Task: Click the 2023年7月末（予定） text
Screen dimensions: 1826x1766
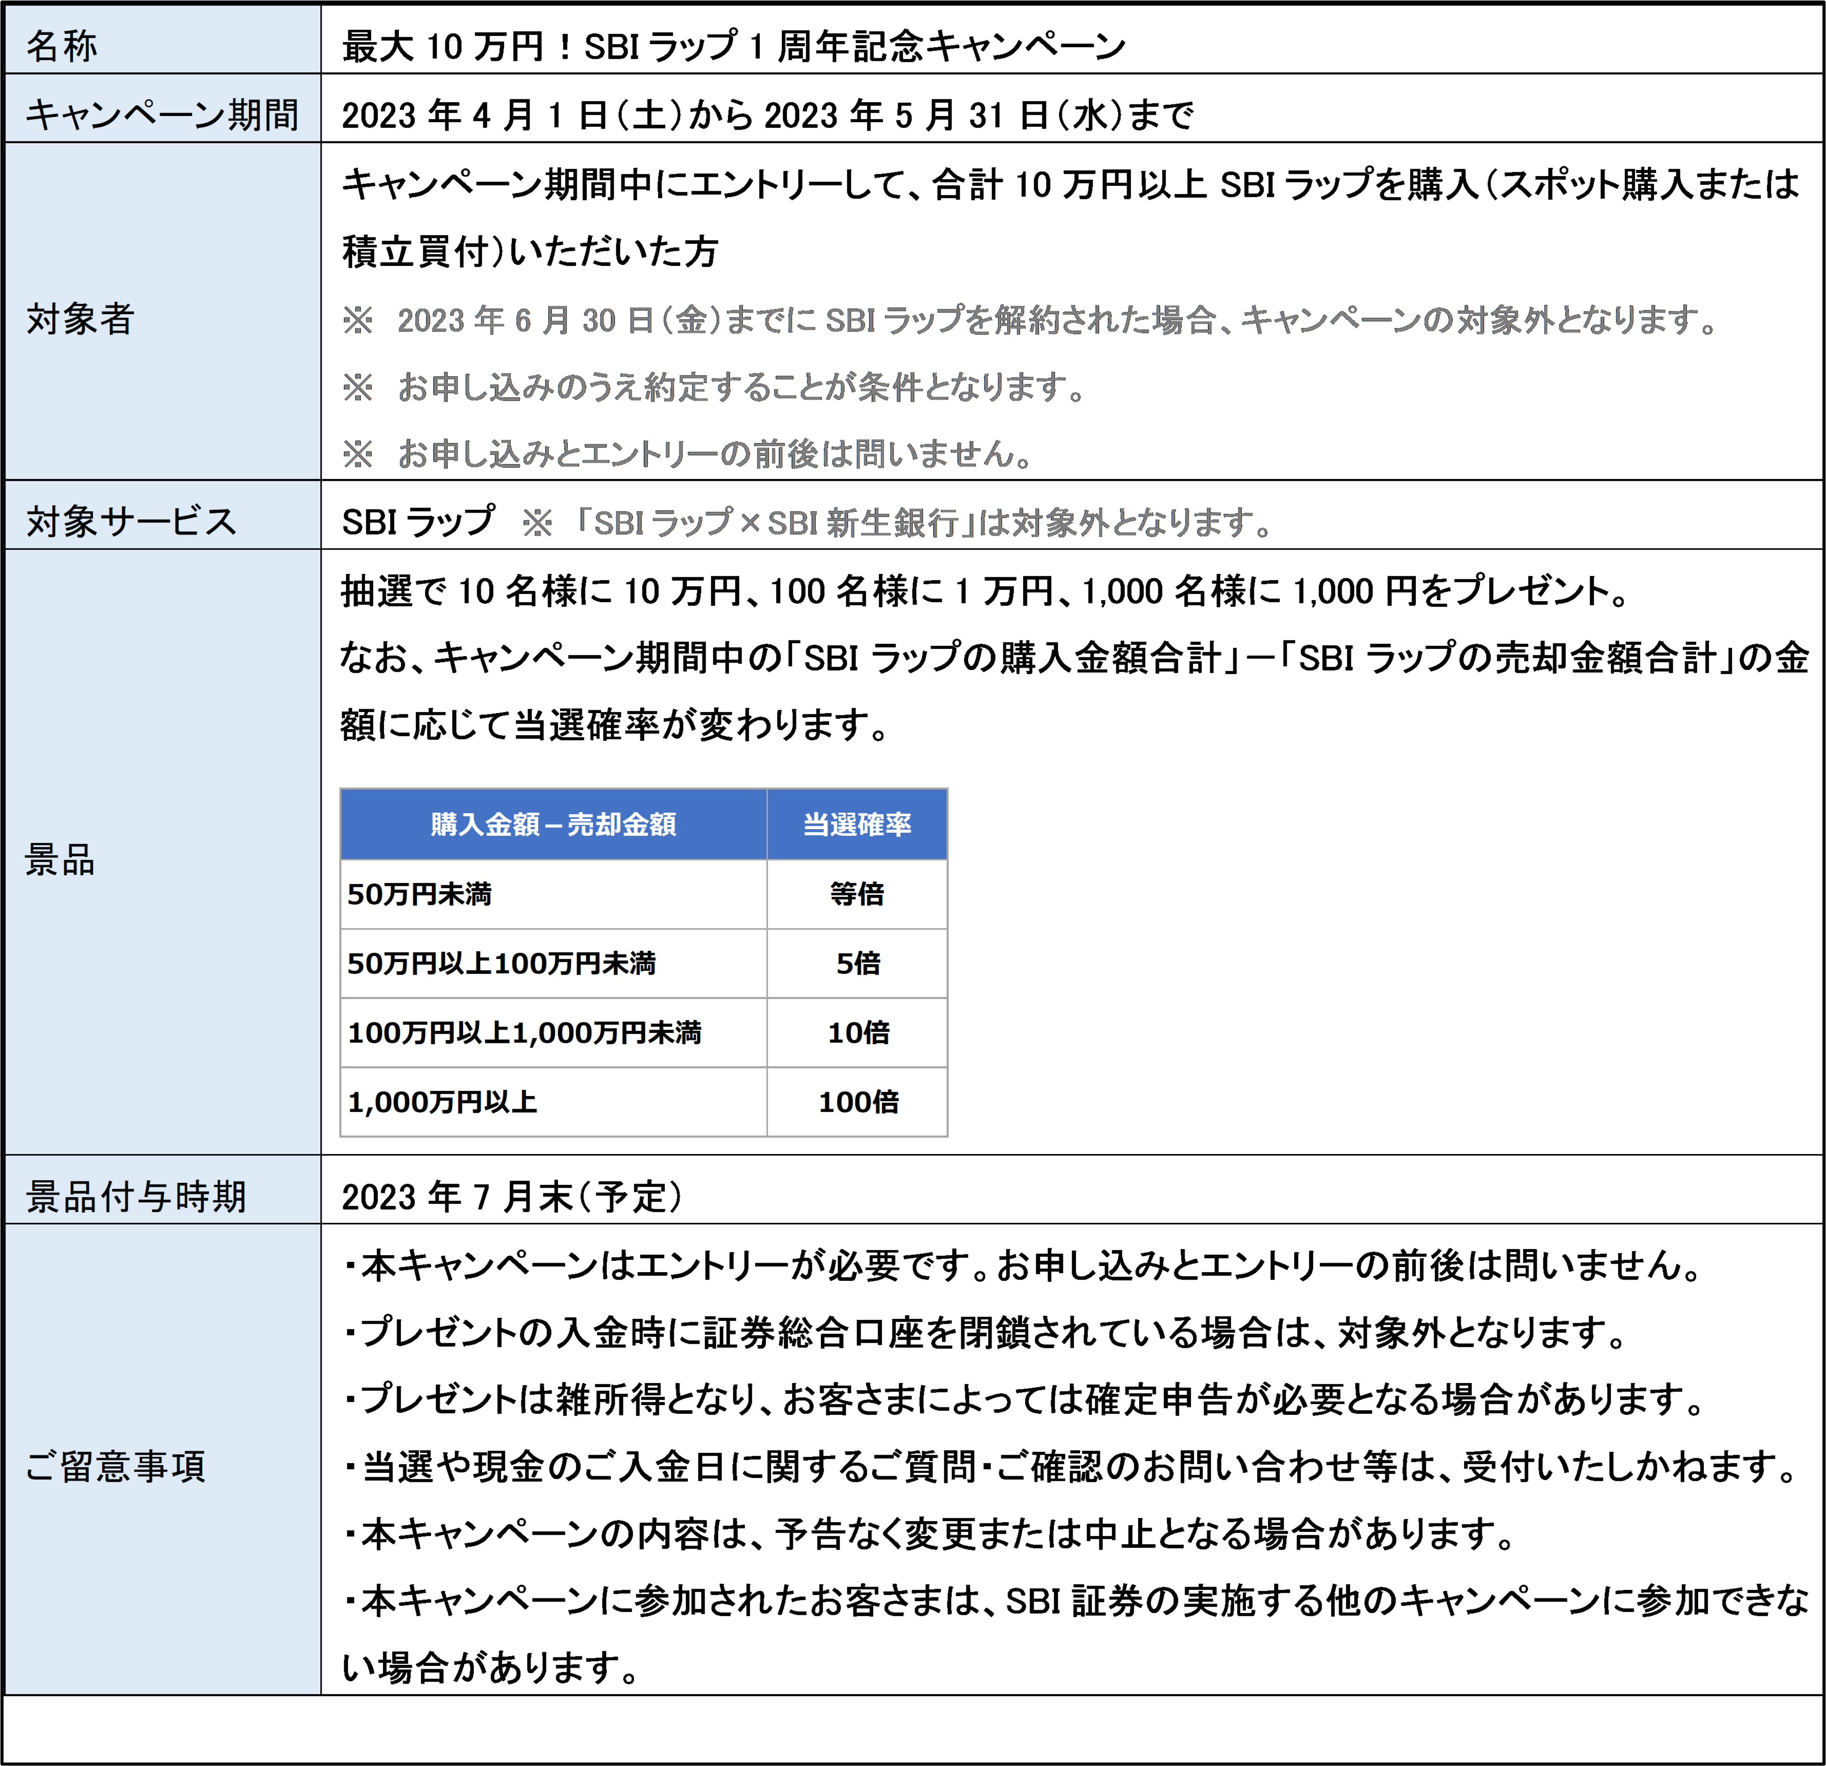Action: click(511, 1196)
